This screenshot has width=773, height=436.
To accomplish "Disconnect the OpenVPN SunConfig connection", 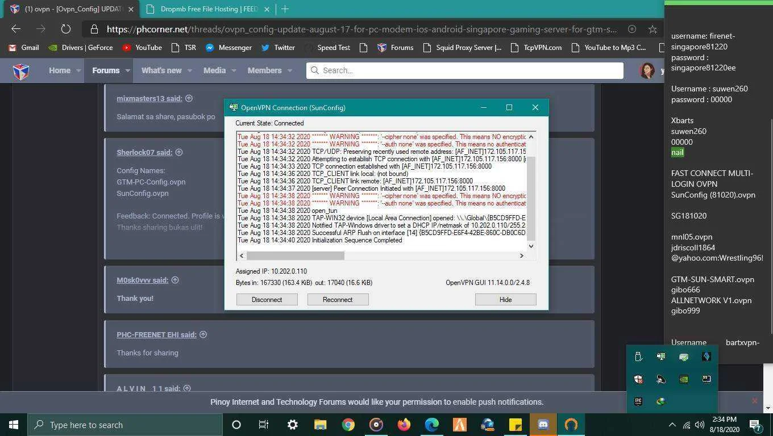I will click(267, 299).
